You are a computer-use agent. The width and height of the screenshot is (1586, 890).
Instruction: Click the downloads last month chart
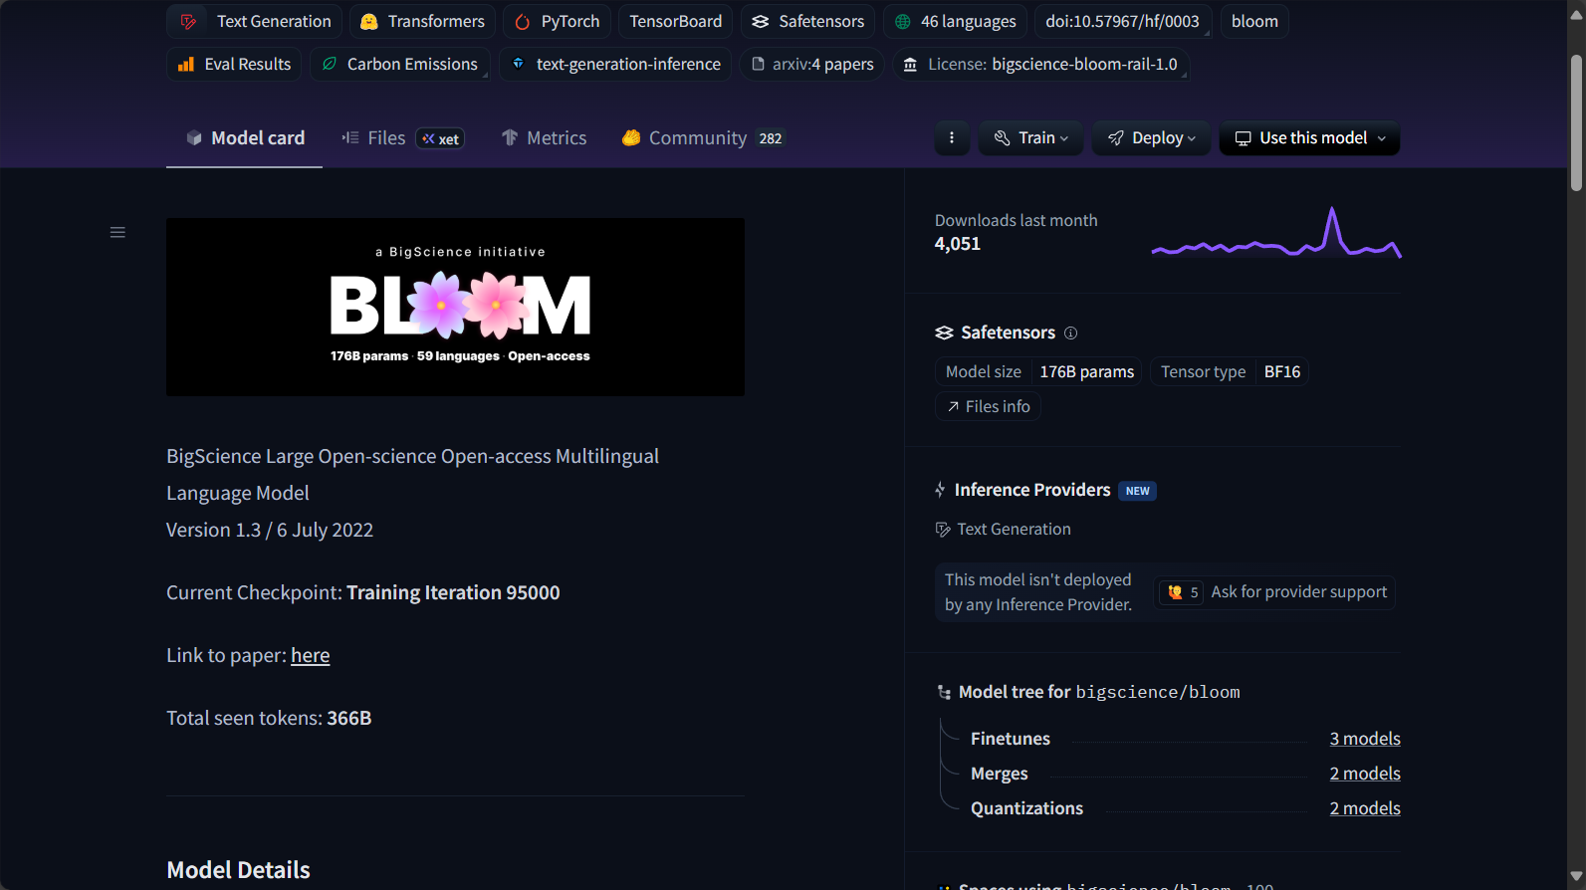pyautogui.click(x=1276, y=232)
